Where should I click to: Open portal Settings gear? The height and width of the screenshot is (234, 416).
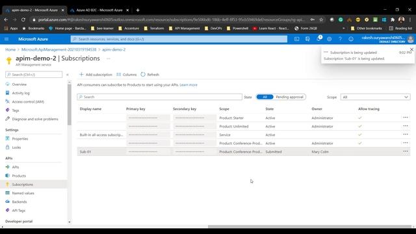[330, 39]
